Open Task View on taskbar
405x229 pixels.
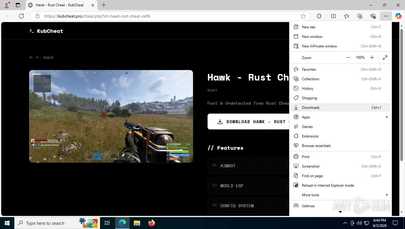107,223
